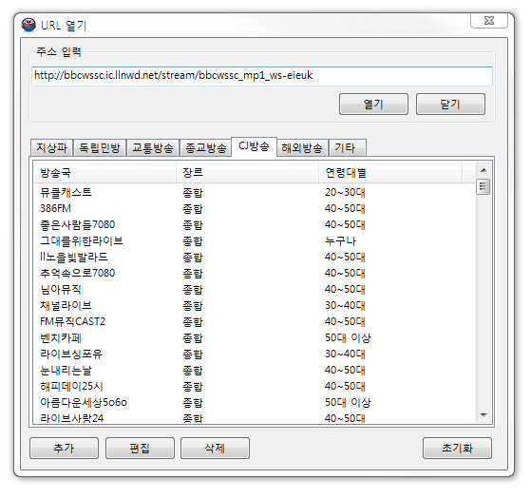Switch to the 지상파 tab
Screen dimensions: 531x498
click(51, 148)
